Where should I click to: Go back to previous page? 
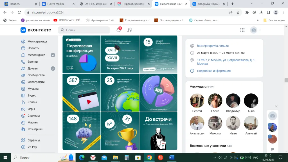[5, 12]
